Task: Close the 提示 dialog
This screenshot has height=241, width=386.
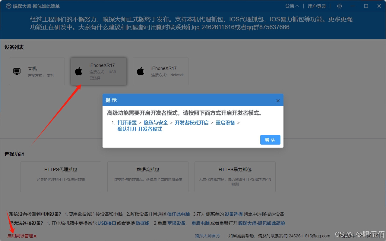Action: point(278,100)
